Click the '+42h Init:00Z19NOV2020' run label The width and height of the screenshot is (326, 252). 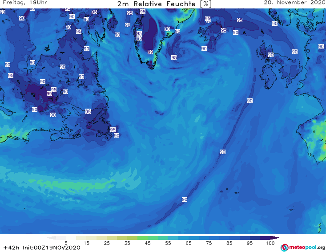(42, 248)
